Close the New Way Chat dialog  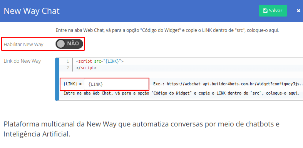tap(298, 11)
